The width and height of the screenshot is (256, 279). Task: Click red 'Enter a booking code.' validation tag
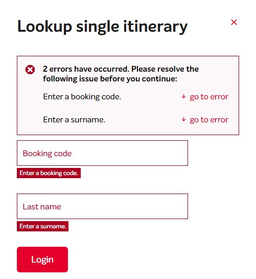(49, 173)
